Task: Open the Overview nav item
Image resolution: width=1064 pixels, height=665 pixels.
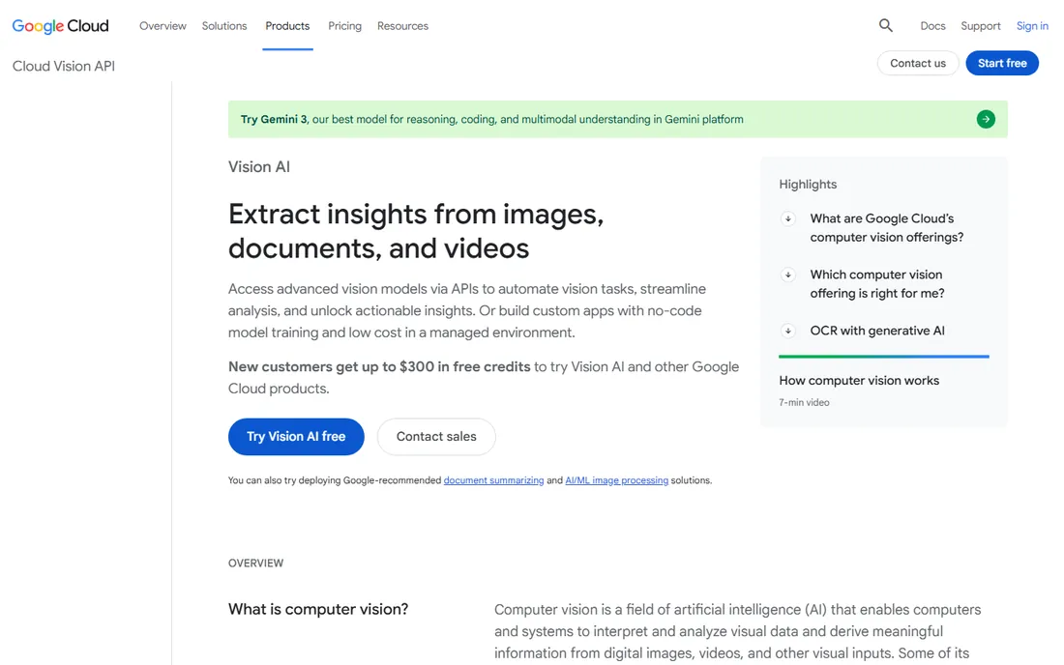Action: click(x=163, y=26)
